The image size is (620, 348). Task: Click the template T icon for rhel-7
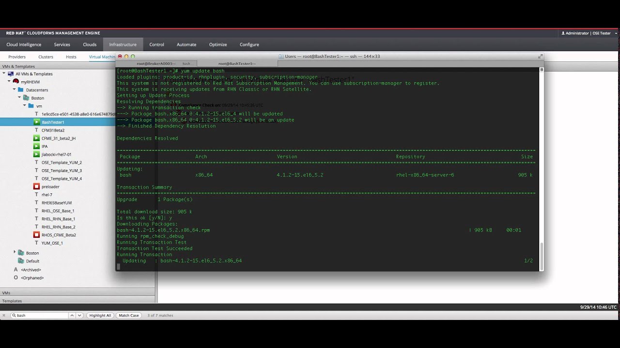[x=36, y=194]
